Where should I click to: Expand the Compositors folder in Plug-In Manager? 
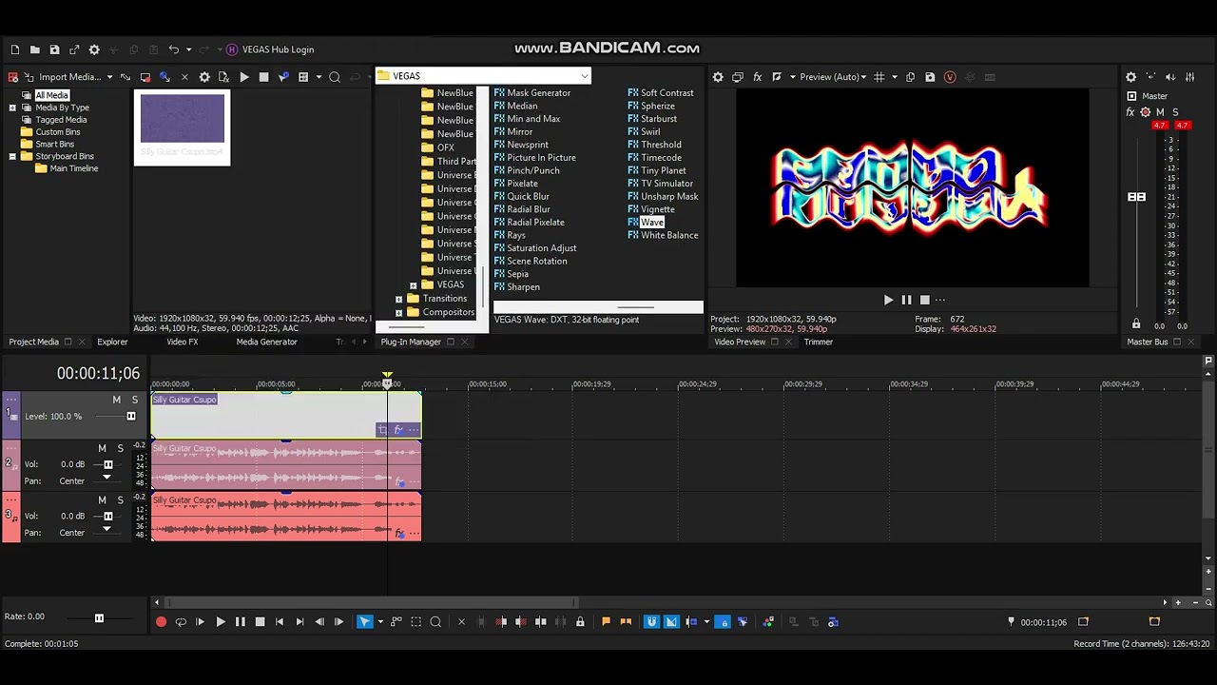pos(399,312)
